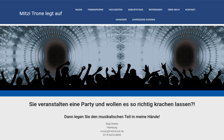Open ZUFRIEDENE KUNDEN in the navigation
Screen dimensions: 224x140
[x=144, y=19]
